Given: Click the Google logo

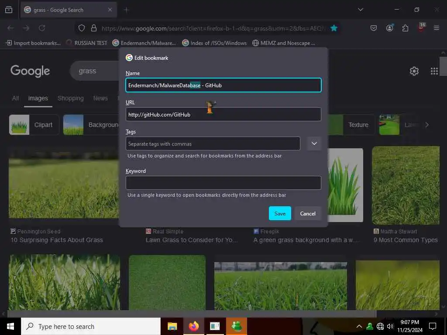Looking at the screenshot, I should [30, 71].
